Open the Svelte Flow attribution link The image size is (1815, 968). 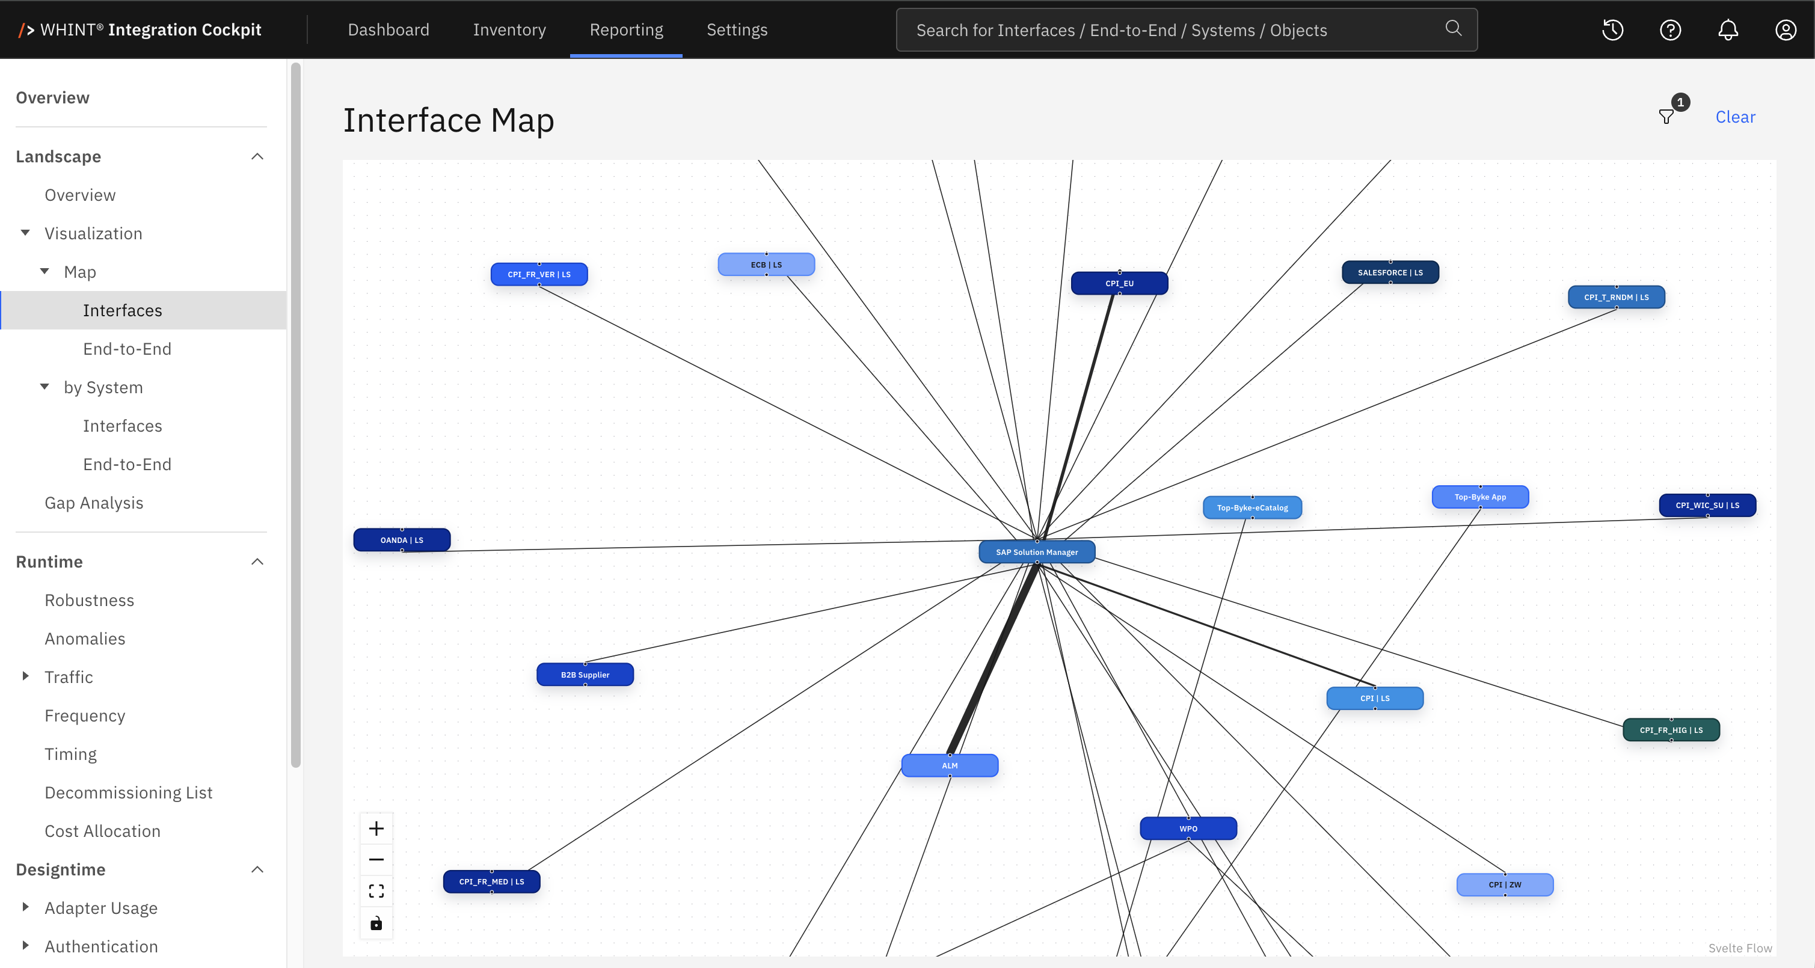pos(1740,948)
